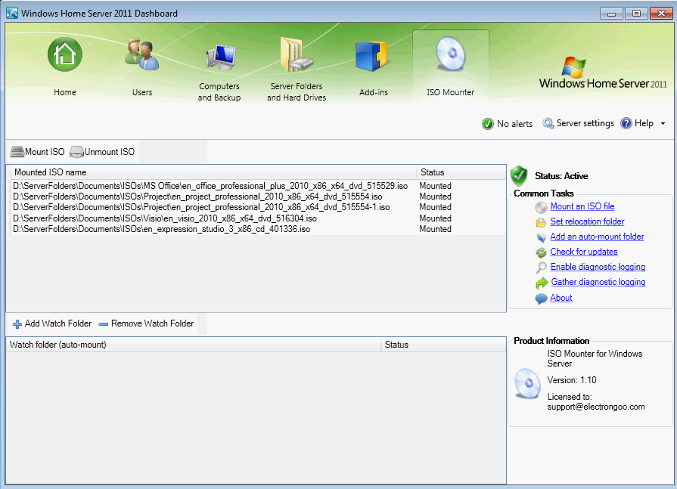Click magnifier icon beside Enable diagnostic logging
The width and height of the screenshot is (677, 489).
coord(541,268)
